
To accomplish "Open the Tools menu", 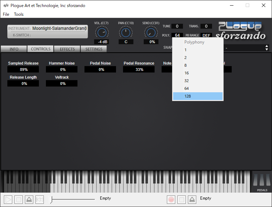I will click(19, 14).
